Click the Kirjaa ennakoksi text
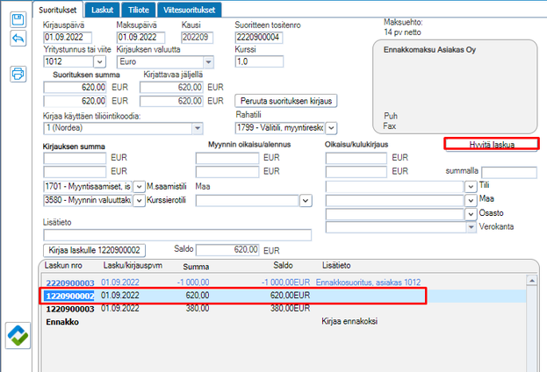 pos(349,321)
